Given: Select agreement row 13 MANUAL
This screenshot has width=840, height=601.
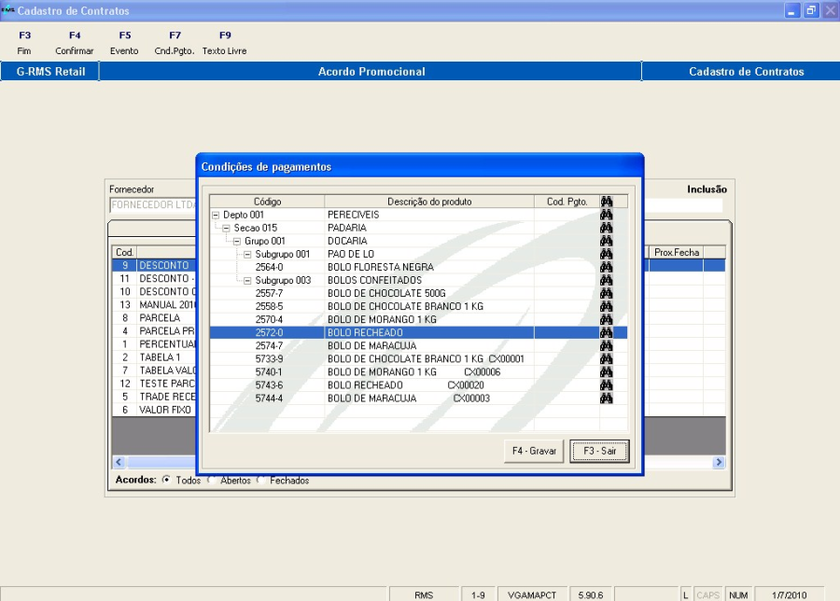Looking at the screenshot, I should 154,304.
